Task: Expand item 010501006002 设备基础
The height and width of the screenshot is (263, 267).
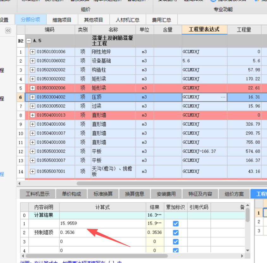Action: pos(32,61)
